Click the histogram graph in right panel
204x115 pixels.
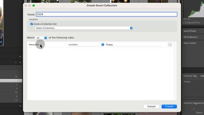(194, 9)
